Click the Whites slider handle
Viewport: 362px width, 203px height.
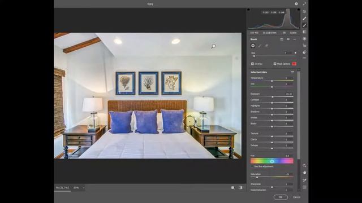[x=272, y=121]
